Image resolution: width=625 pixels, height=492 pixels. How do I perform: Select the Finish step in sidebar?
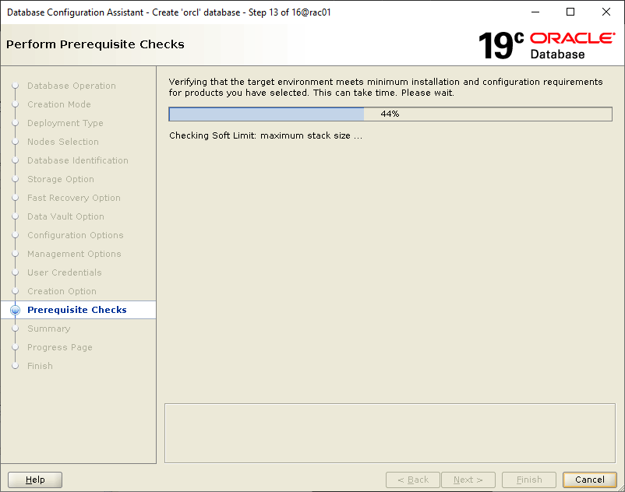click(x=40, y=366)
